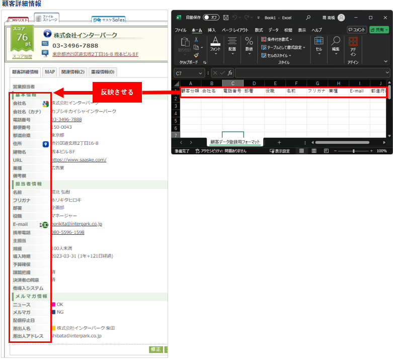Open the セル cells group button
Viewport: 393px width, 360px height.
pos(319,46)
